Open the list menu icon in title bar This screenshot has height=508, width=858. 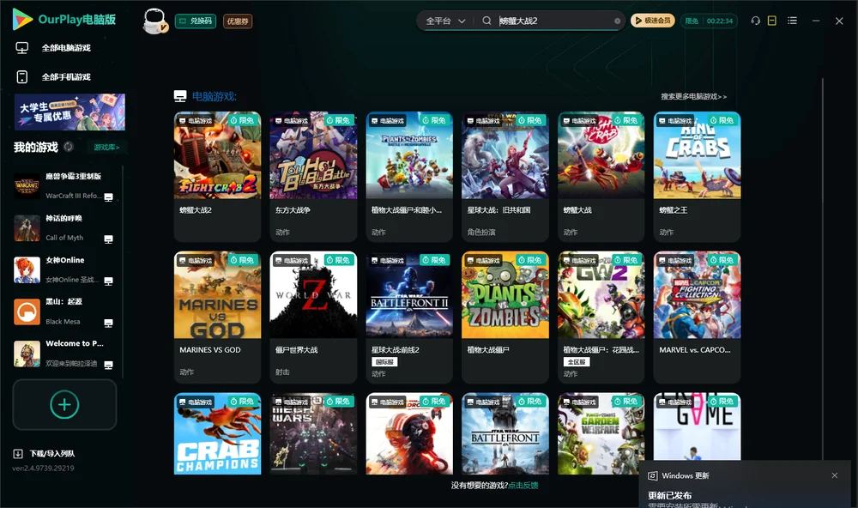792,21
